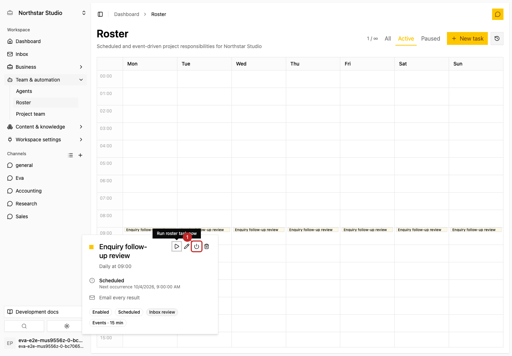The height and width of the screenshot is (356, 512).
Task: Open the Eva channel
Action: click(46, 178)
